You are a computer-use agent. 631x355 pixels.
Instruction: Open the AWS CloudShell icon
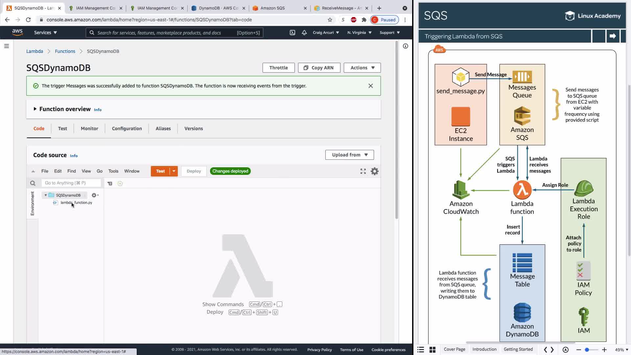coord(292,33)
